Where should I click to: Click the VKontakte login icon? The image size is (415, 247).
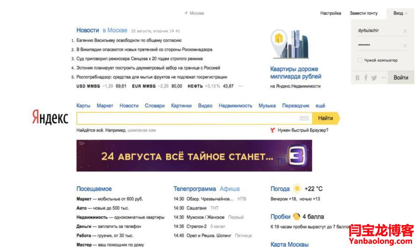coord(357,78)
